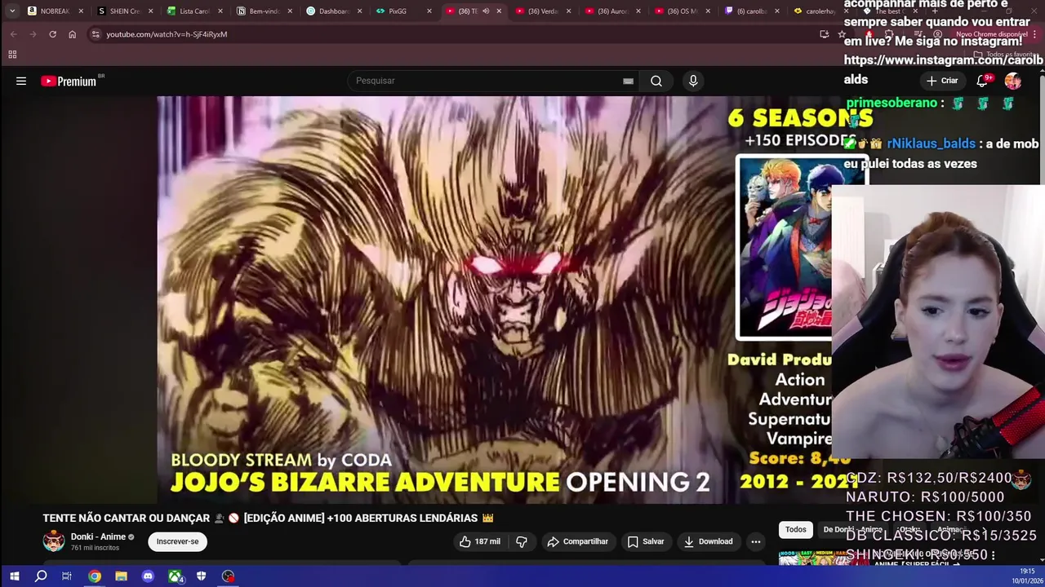Switch to the Dashboard tab
Screen dimensions: 1045x587
pos(333,11)
